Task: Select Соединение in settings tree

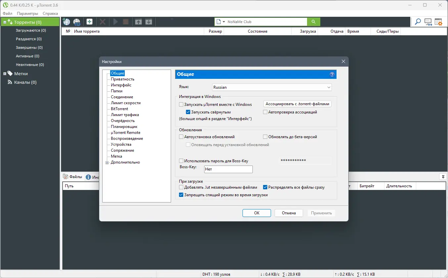Action: tap(122, 97)
